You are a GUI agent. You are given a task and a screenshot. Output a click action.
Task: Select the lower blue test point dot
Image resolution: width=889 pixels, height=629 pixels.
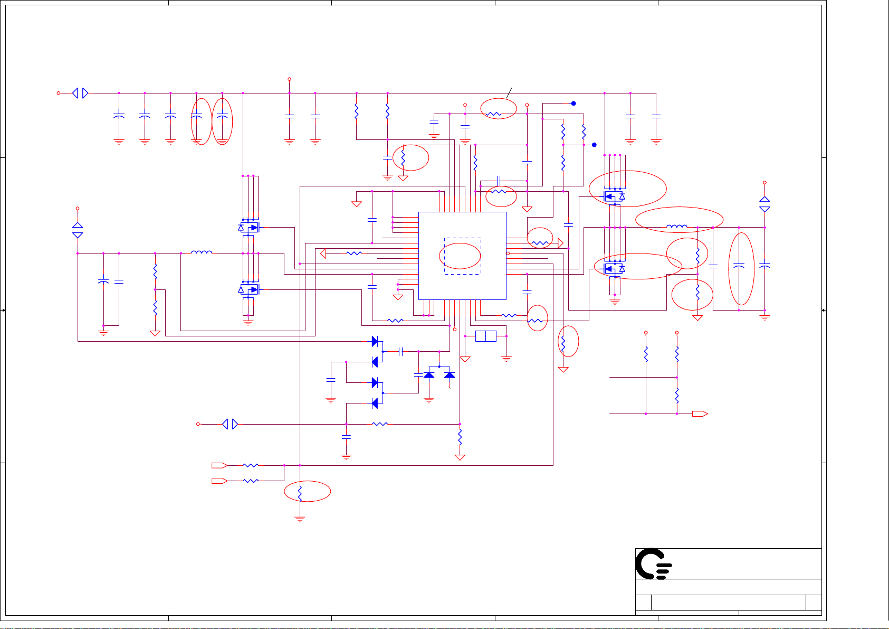pos(594,145)
